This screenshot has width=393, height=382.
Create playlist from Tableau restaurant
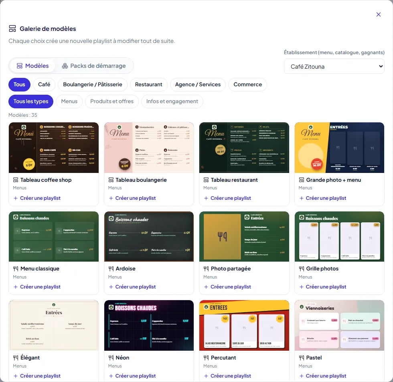click(227, 198)
